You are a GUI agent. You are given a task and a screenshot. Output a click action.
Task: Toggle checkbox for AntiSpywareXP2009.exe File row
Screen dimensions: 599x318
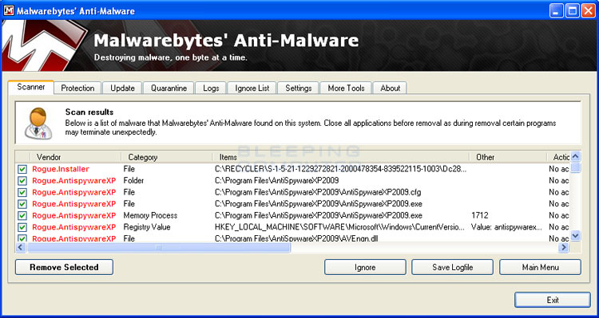pyautogui.click(x=22, y=204)
